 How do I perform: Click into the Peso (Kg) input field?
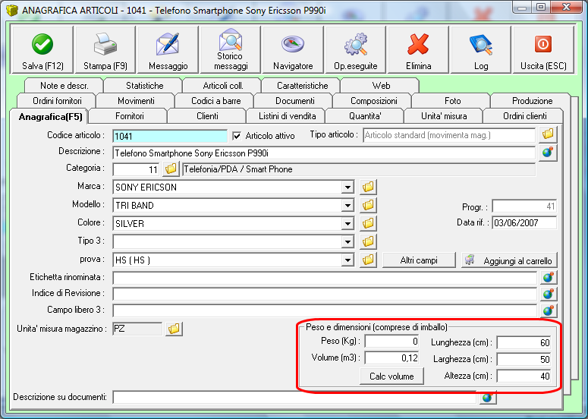pyautogui.click(x=392, y=342)
